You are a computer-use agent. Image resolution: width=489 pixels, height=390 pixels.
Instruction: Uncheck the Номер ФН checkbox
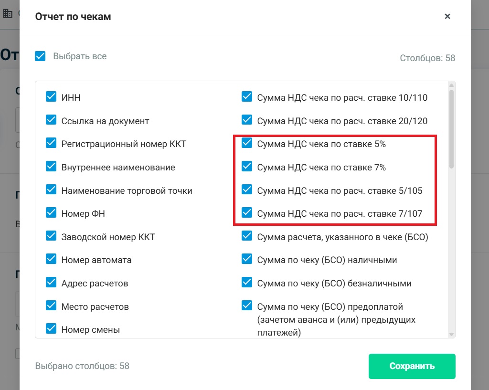[x=51, y=212]
